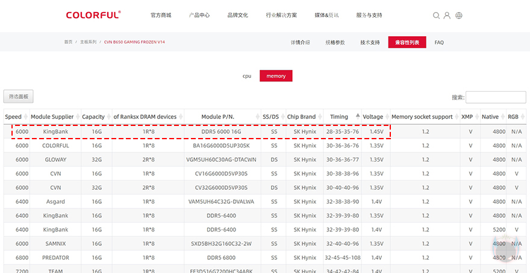Go to 首页 breadcrumb link
Screen dimensions: 530x273
[x=68, y=42]
